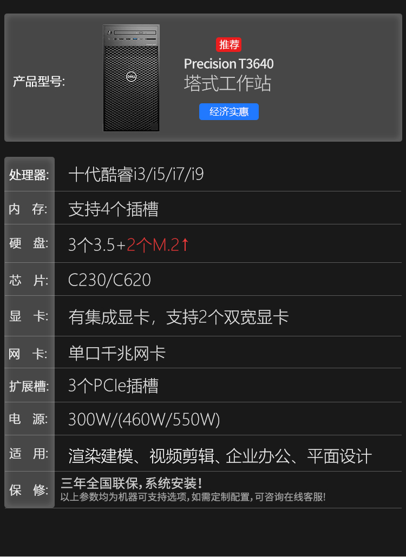Click the Precision T3640 tower image
The width and height of the screenshot is (406, 557).
[131, 78]
